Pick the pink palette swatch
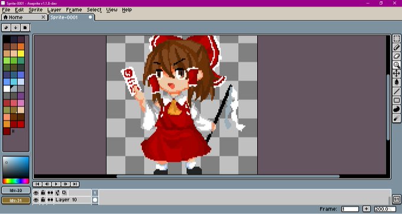 coord(21,103)
